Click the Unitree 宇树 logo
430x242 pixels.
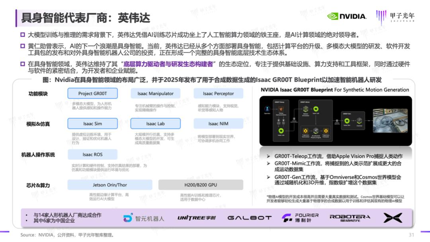pos(196,218)
